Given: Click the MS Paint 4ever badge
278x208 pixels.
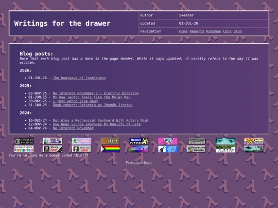Looking at the screenshot, I should point(24,149).
